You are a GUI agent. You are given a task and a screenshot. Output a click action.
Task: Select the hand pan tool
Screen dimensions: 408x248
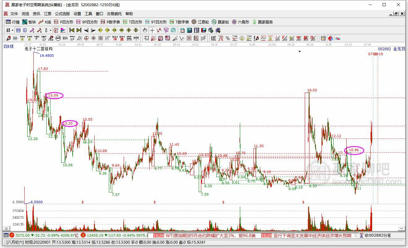tap(145, 30)
